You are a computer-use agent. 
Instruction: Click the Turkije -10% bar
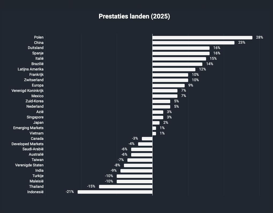coord(135,176)
